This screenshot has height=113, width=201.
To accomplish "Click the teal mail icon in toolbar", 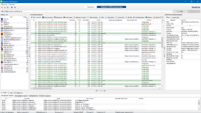I will click(8, 7).
